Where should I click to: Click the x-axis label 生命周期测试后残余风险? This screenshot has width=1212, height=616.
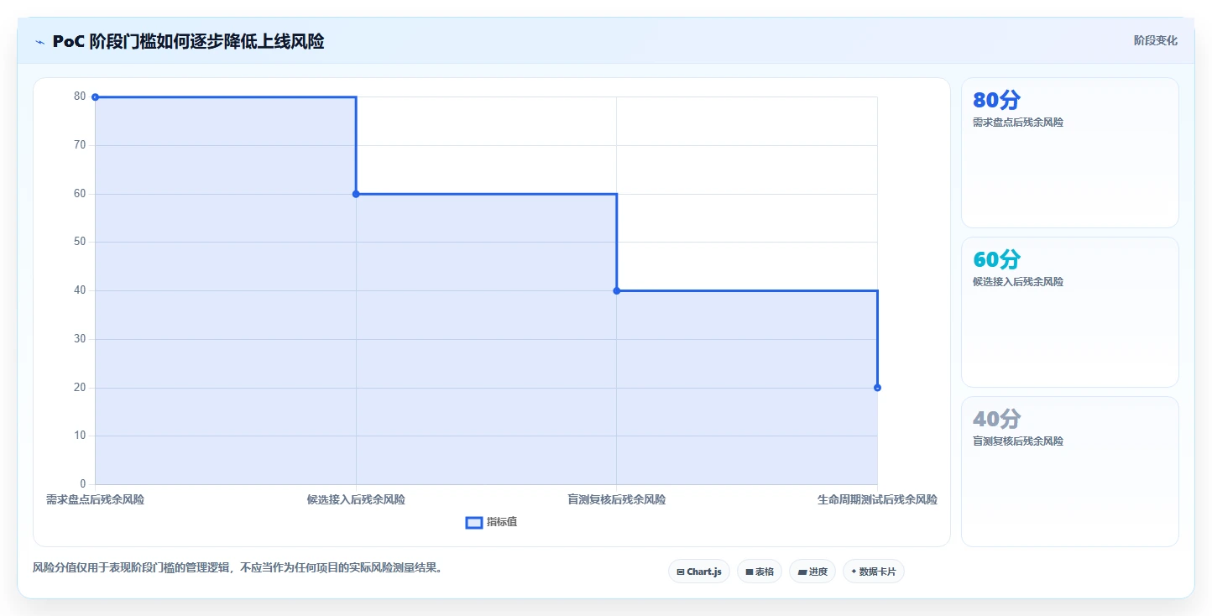(877, 499)
